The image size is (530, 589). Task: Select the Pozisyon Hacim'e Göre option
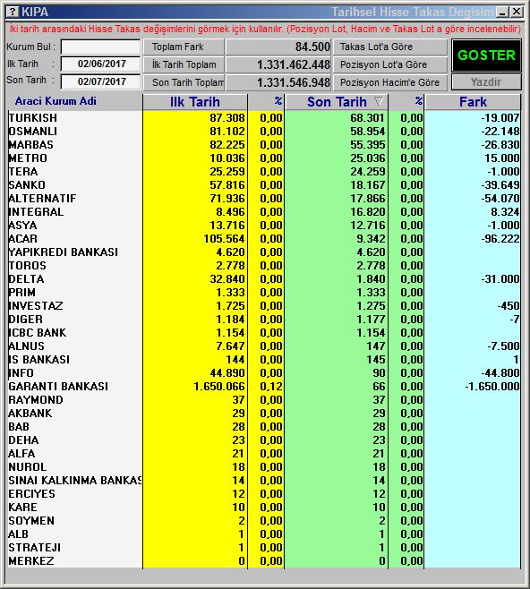pyautogui.click(x=390, y=82)
